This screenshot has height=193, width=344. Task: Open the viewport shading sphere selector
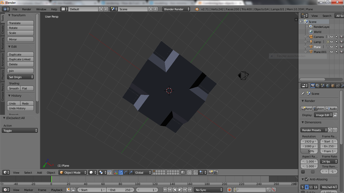[x=92, y=172]
